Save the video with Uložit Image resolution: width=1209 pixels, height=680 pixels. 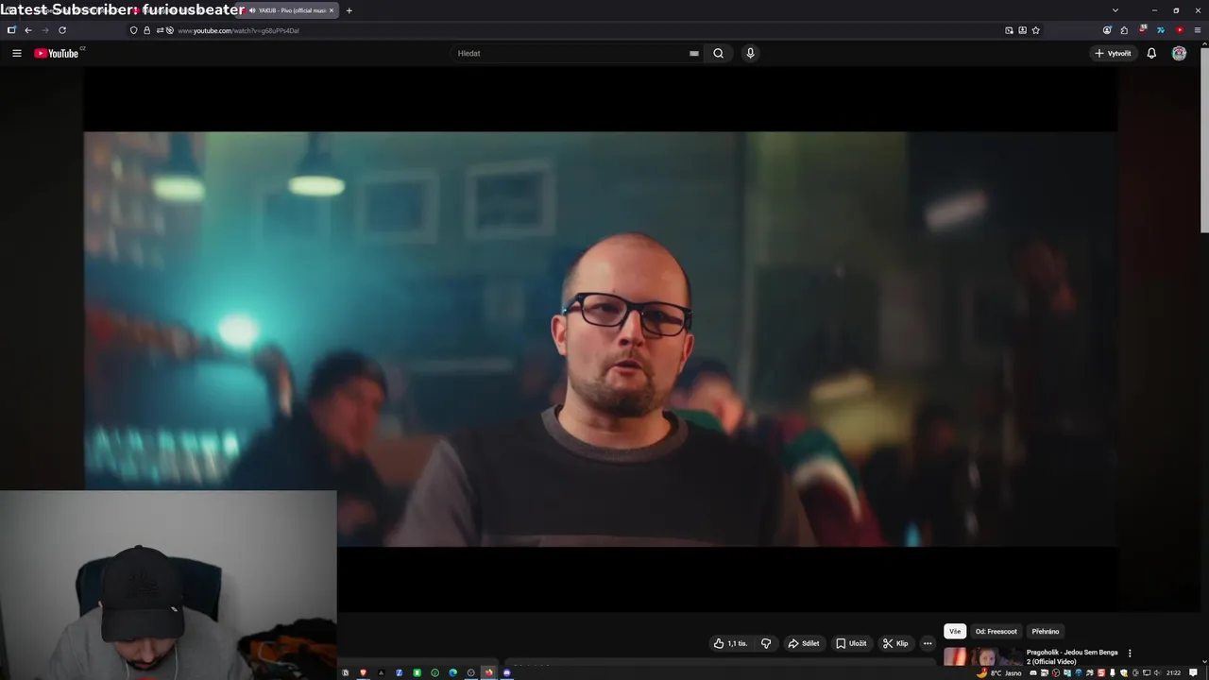pyautogui.click(x=851, y=643)
